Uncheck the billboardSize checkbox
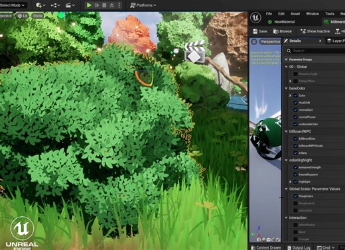The width and height of the screenshot is (345, 250). tap(295, 139)
